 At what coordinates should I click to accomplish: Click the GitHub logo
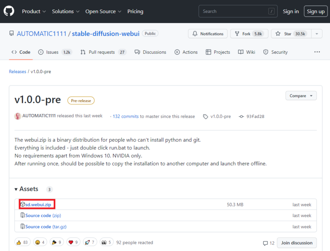pos(9,11)
